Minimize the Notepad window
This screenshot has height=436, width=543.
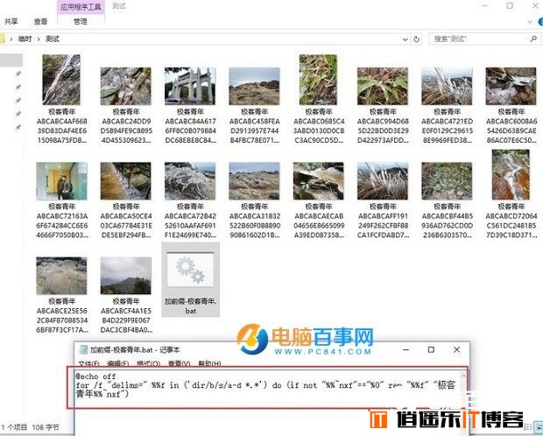pyautogui.click(x=405, y=350)
